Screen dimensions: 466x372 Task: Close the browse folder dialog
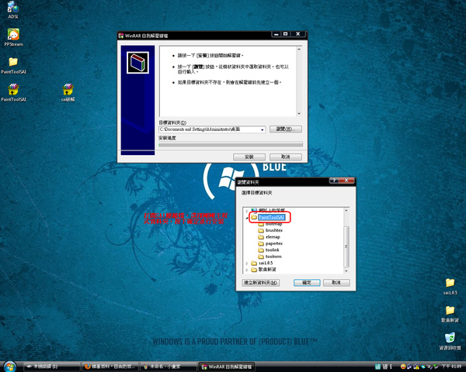pos(346,181)
